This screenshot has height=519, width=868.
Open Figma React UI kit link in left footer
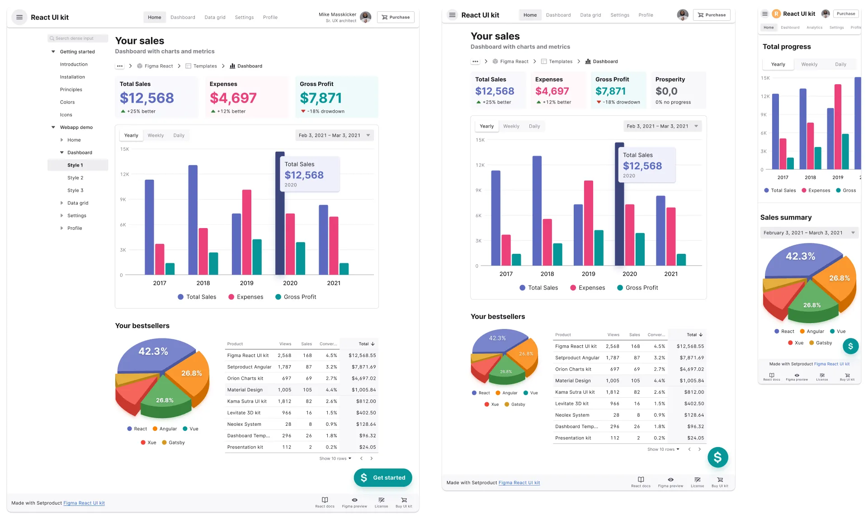pos(84,503)
